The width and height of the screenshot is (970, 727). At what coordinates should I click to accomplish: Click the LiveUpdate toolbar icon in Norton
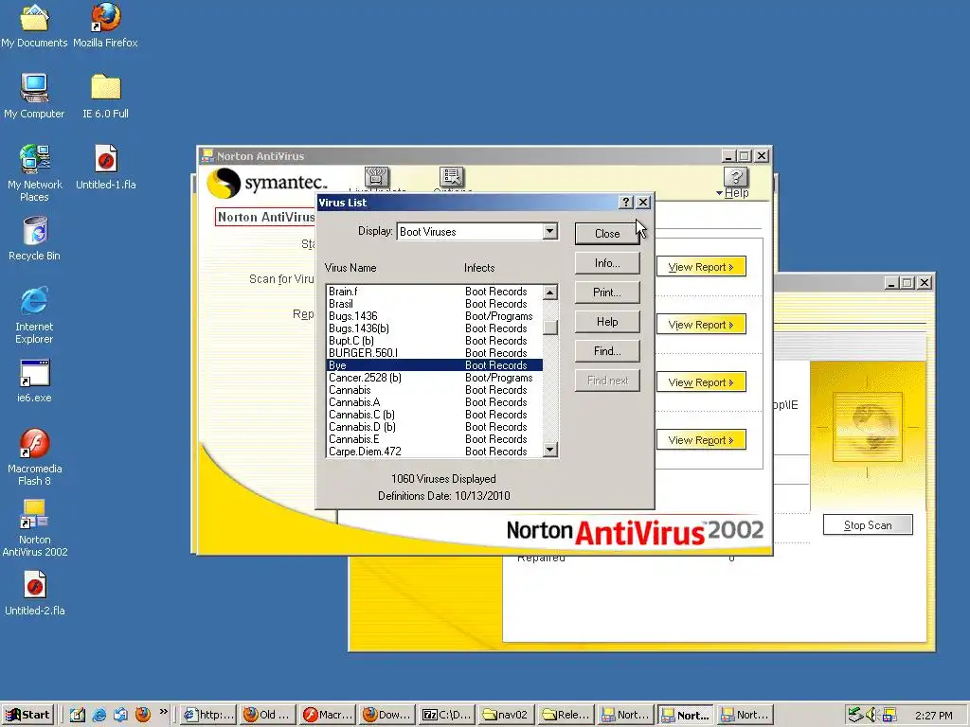pos(377,179)
